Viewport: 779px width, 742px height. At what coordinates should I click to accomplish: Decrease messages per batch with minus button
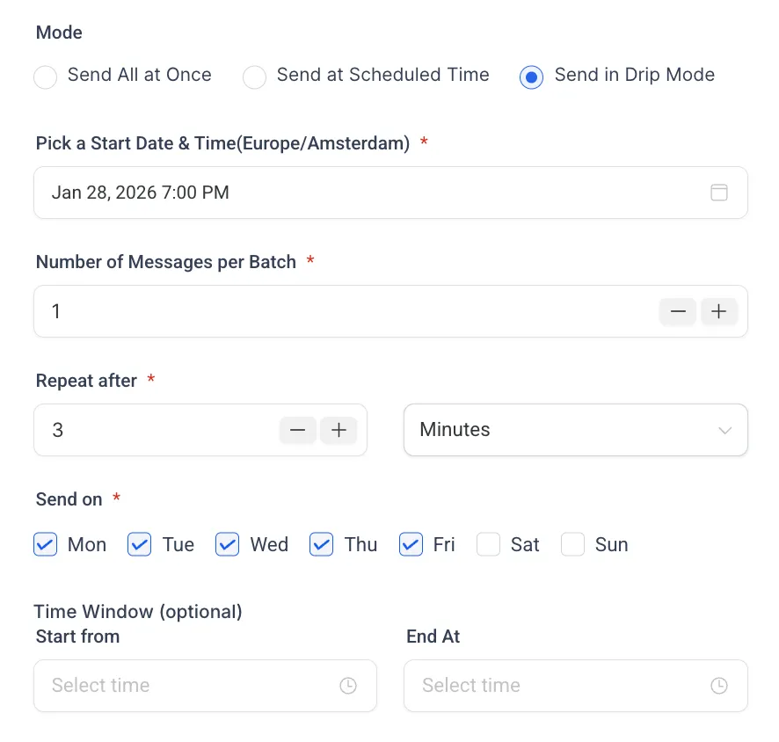pos(678,311)
